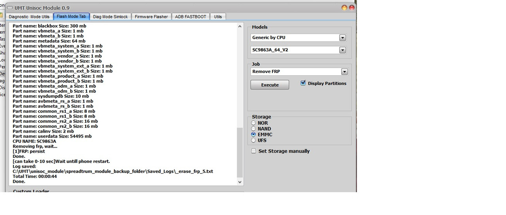Open the Diag Mode Simlock tab
Viewport: 506px width, 215px height.
coord(110,17)
